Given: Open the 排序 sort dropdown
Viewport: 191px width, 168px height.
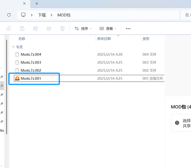Looking at the screenshot, I should (83, 29).
